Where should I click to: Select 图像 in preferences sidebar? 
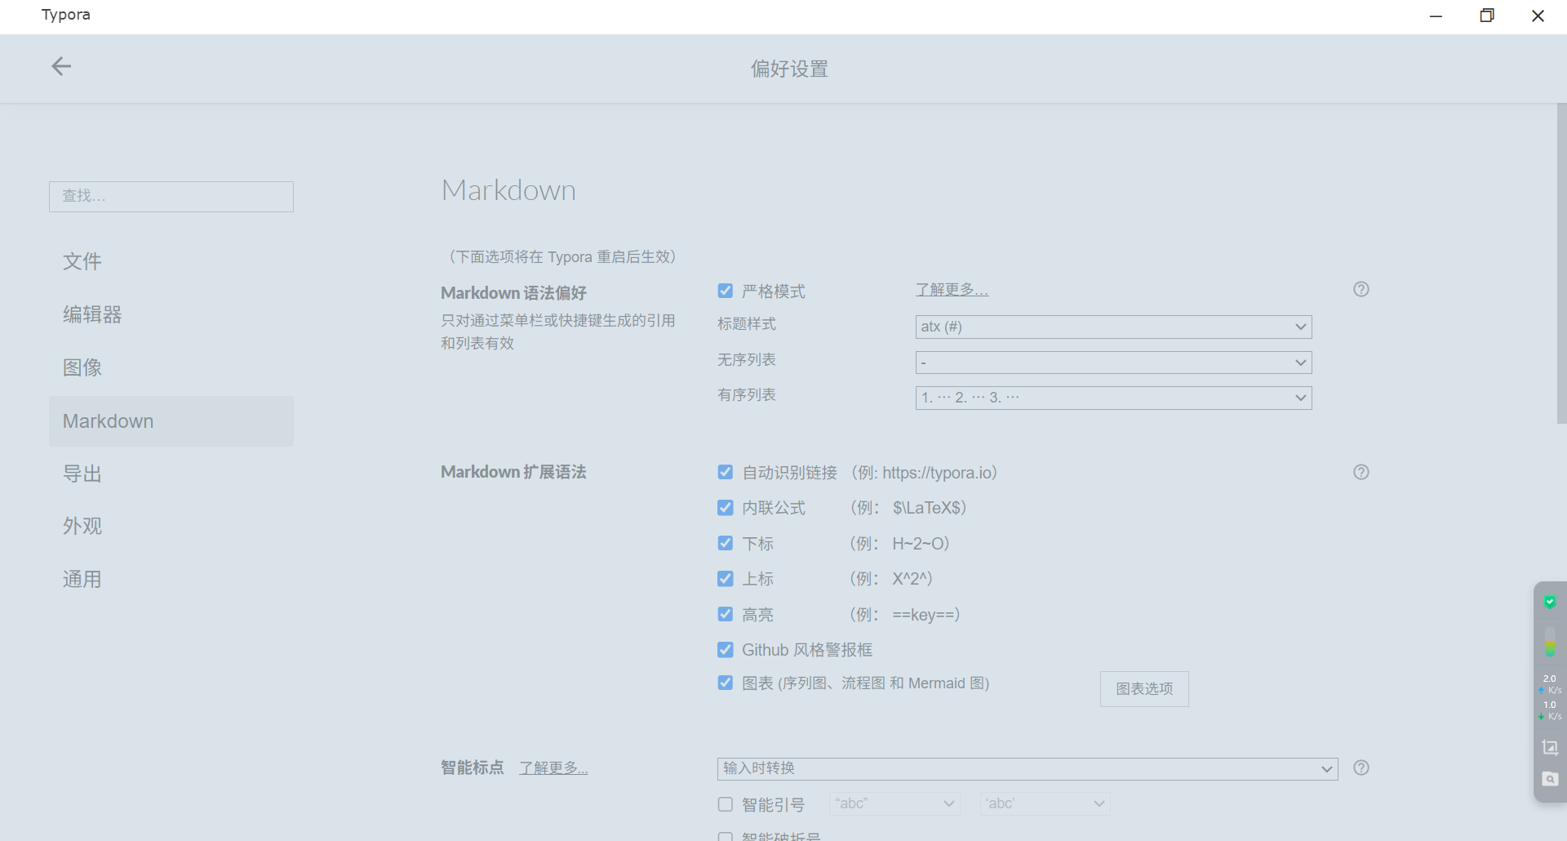point(171,367)
